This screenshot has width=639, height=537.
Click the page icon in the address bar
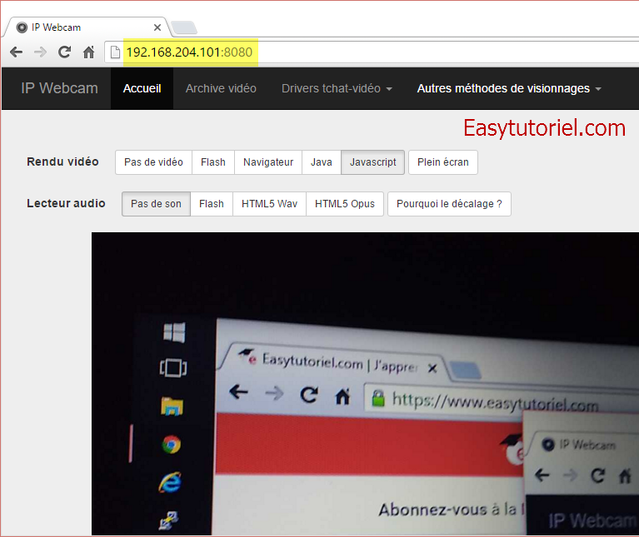tap(115, 52)
